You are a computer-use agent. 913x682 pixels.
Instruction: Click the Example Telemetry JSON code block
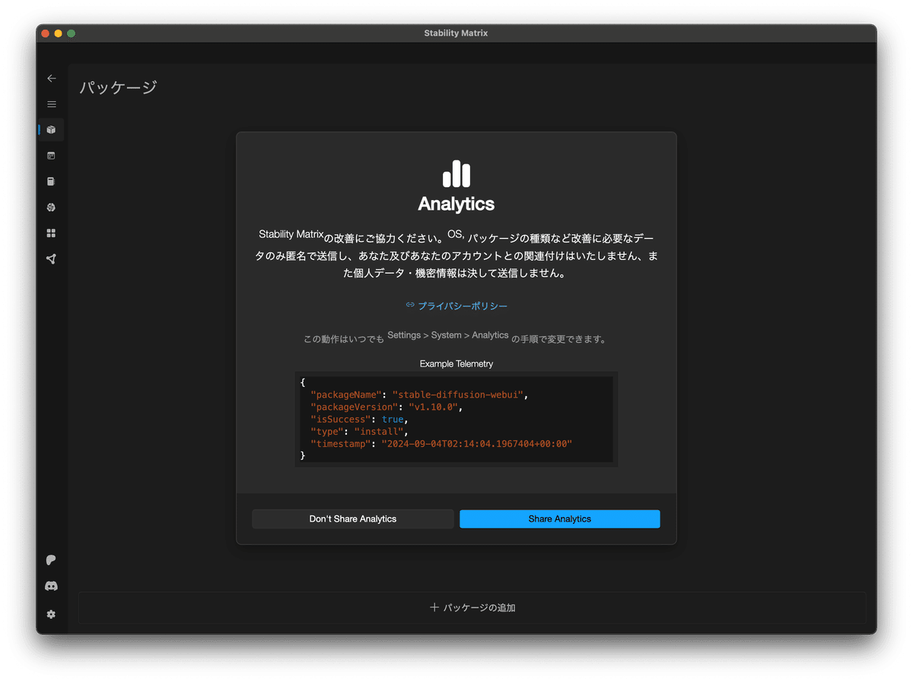pos(456,419)
